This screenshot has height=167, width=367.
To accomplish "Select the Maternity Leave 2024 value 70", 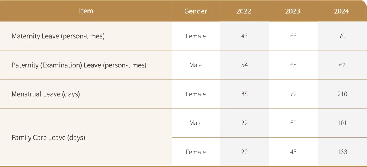I will point(342,36).
